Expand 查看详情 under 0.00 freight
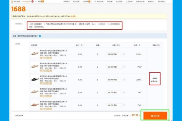 coord(155,81)
